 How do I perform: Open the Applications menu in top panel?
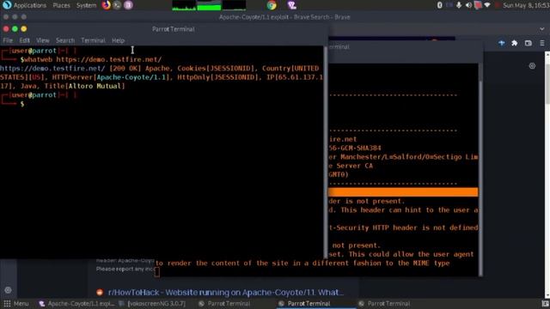pos(25,5)
